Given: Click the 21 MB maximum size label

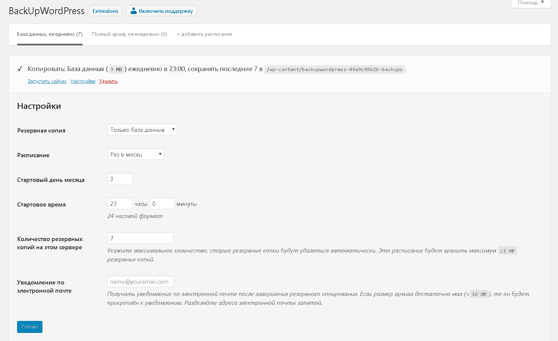Looking at the screenshot, I should point(507,251).
